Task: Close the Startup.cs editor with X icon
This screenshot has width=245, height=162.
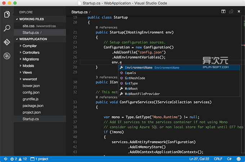Action: pyautogui.click(x=239, y=12)
